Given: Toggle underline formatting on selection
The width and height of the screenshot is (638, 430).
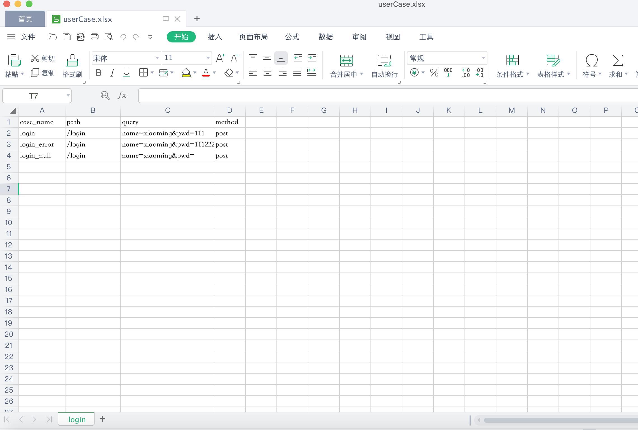Looking at the screenshot, I should coord(127,73).
